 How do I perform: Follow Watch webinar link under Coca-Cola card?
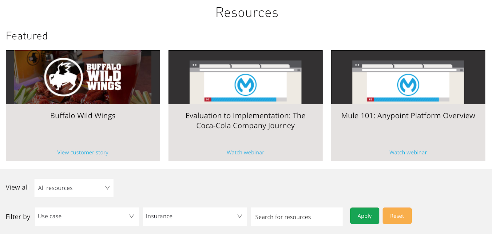(245, 152)
